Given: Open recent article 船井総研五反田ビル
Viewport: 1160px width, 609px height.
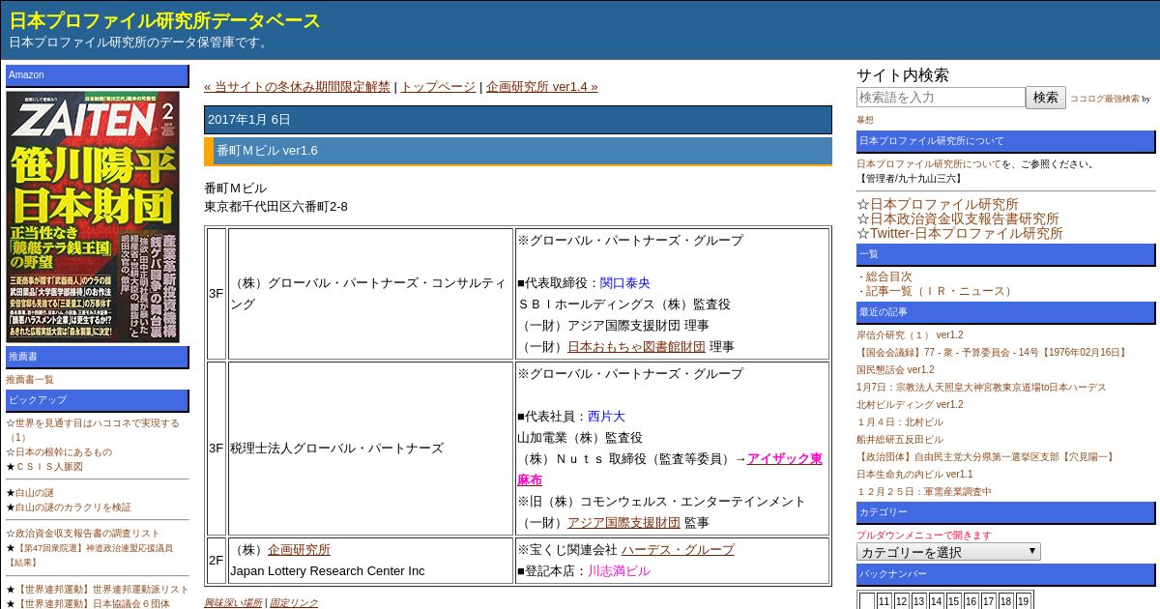Looking at the screenshot, I should pos(899,440).
